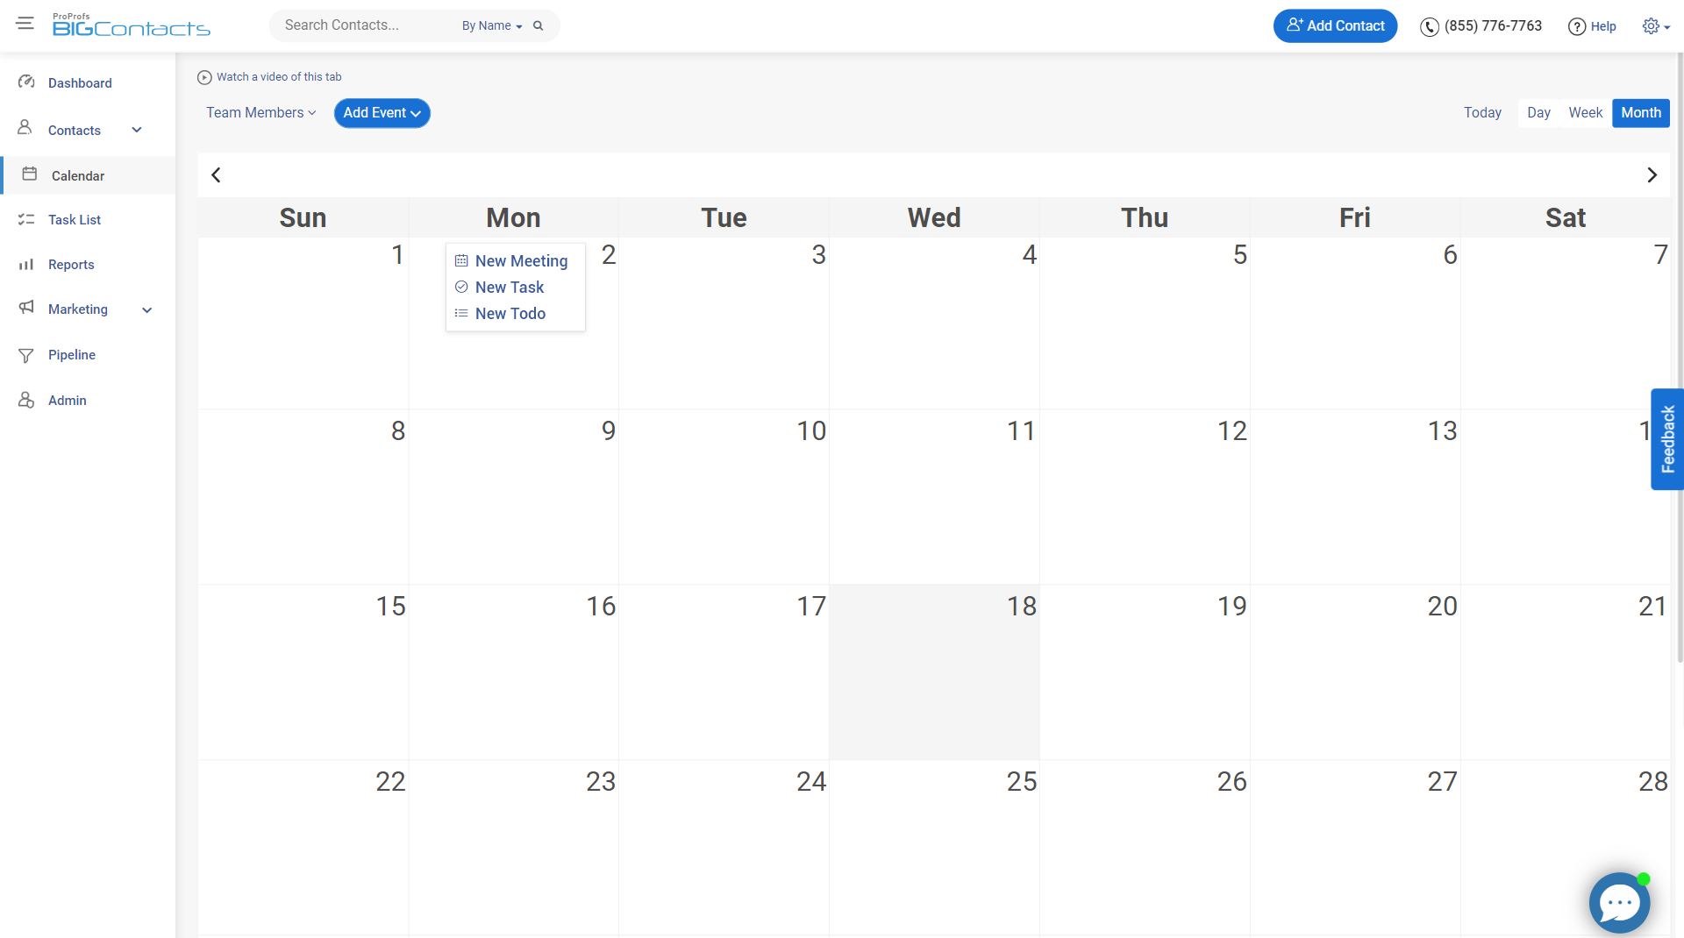Screen dimensions: 1684x938
Task: Select day 12 in the calendar
Action: (1145, 497)
